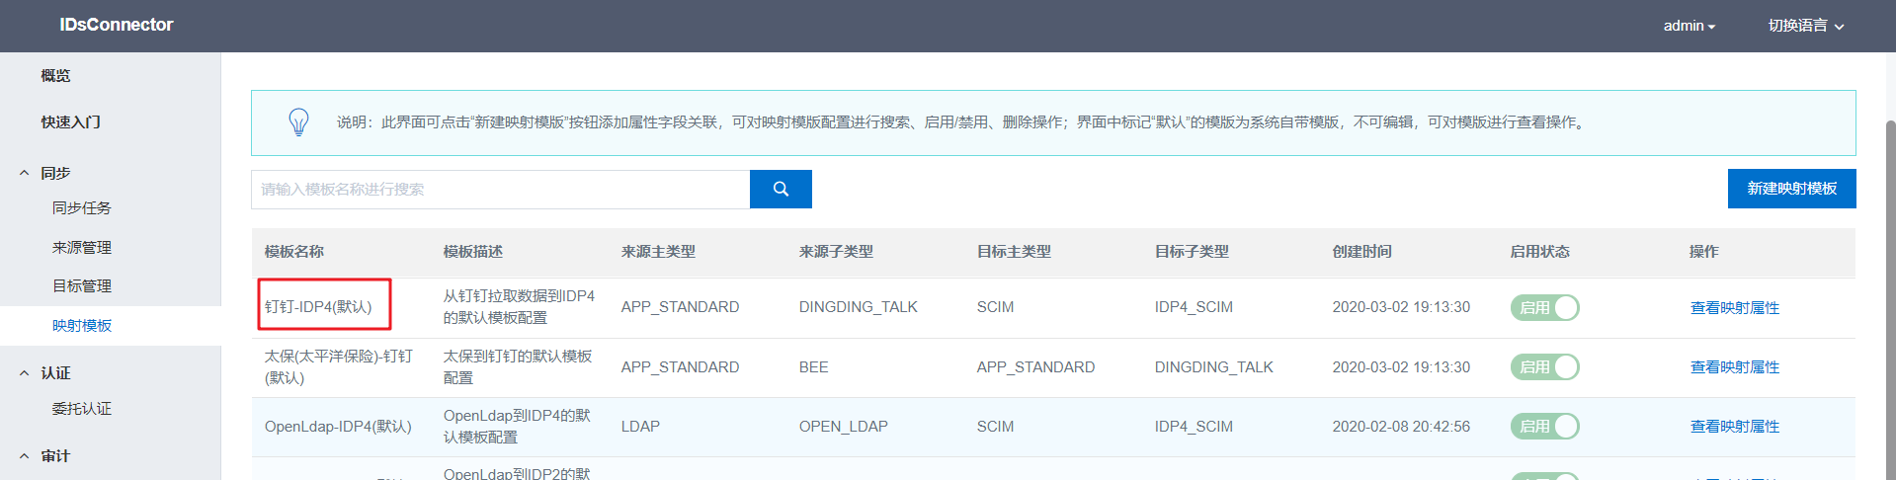Click the IDsConnector logo
This screenshot has height=480, width=1896.
(116, 25)
